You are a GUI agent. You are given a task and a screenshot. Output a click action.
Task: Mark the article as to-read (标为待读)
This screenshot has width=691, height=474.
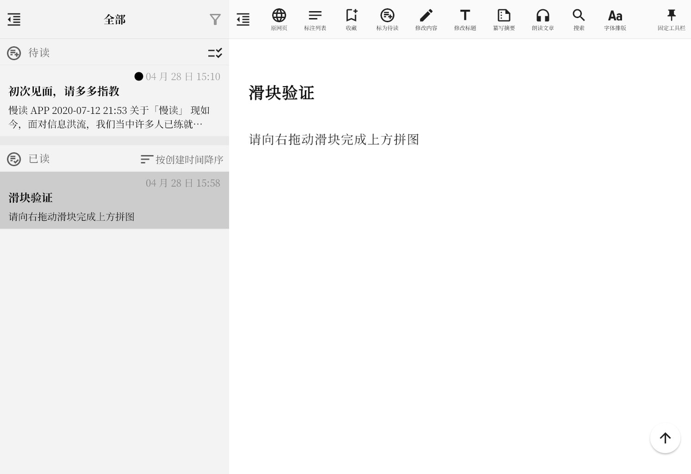click(387, 19)
